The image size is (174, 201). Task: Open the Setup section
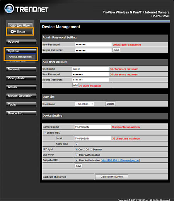(20, 32)
